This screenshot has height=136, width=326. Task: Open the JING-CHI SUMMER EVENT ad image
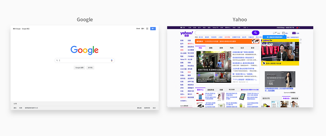[x=280, y=79]
